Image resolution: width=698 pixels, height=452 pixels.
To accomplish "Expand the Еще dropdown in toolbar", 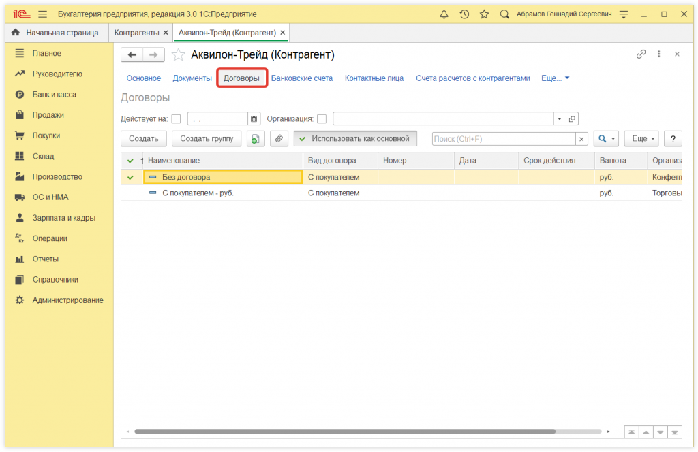I will pyautogui.click(x=643, y=139).
